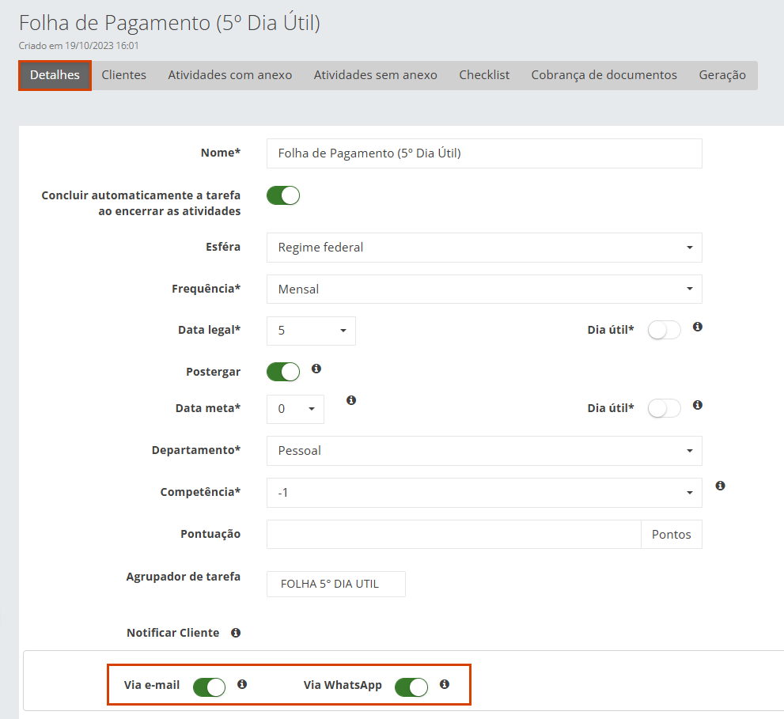Image resolution: width=784 pixels, height=719 pixels.
Task: Toggle Via WhatsApp notification off
Action: (x=411, y=687)
